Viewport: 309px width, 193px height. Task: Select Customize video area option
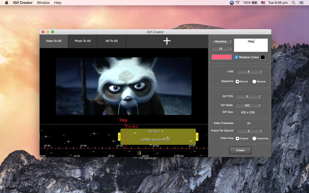[x=254, y=138]
